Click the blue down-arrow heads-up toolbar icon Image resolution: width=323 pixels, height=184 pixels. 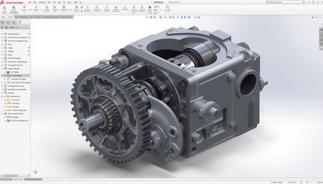pos(178,17)
